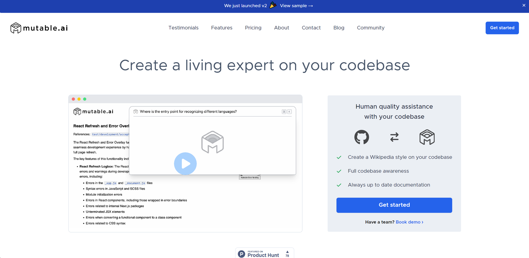Click the party popper emoji in banner

coord(273,5)
